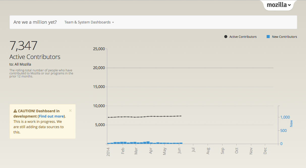Dismiss the caution alert box
306x168 pixels.
click(70, 110)
